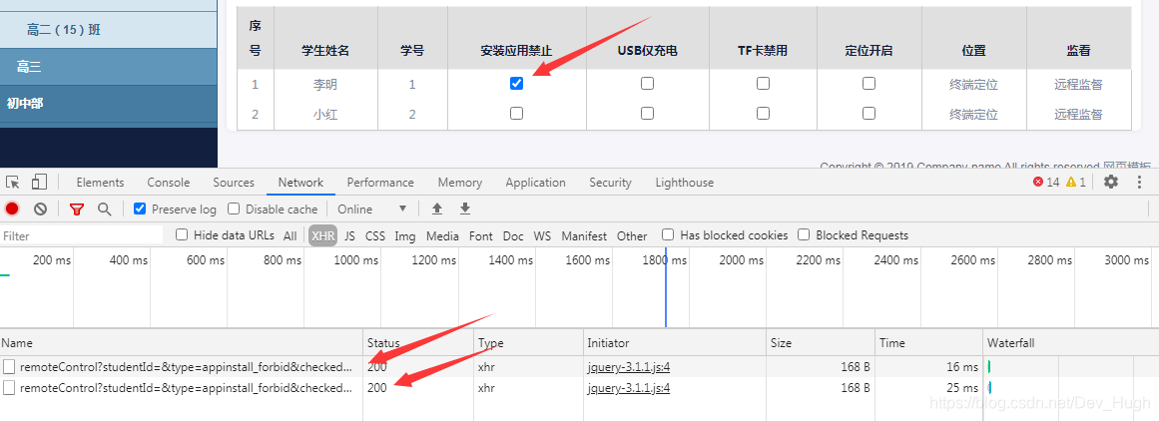Toggle the network filter funnel icon
1159x421 pixels.
pos(77,210)
